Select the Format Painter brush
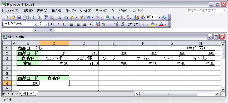Screen dimensions: 228x103 click(81, 18)
